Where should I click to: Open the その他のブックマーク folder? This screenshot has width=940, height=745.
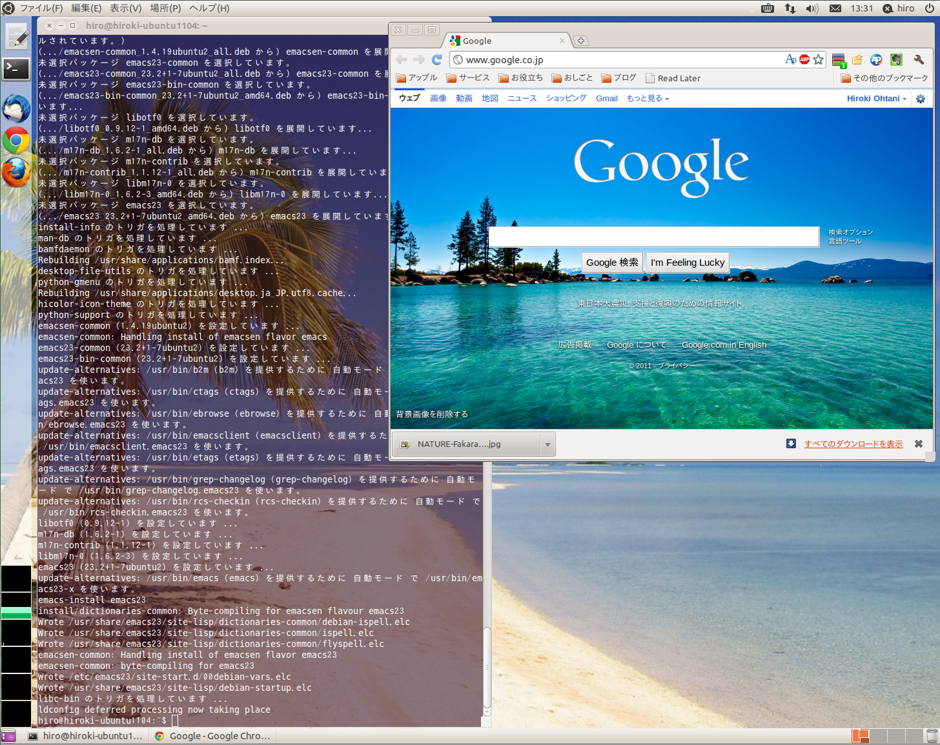click(x=884, y=78)
